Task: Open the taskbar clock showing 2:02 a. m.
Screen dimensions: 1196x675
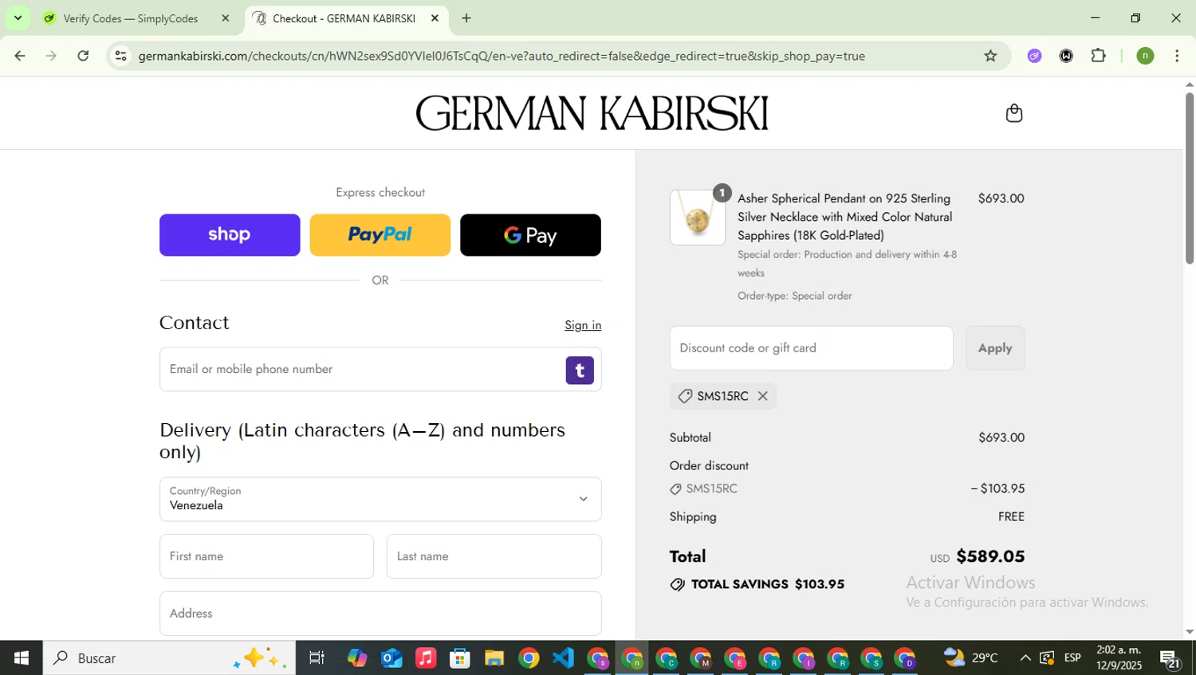Action: [x=1119, y=657]
